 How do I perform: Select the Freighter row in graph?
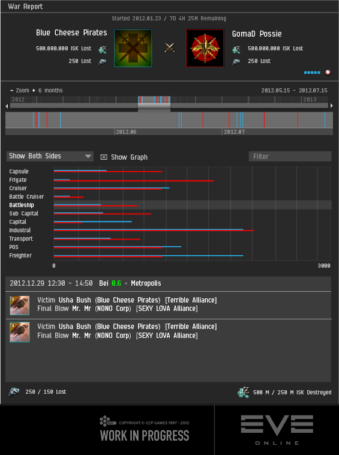click(169, 256)
